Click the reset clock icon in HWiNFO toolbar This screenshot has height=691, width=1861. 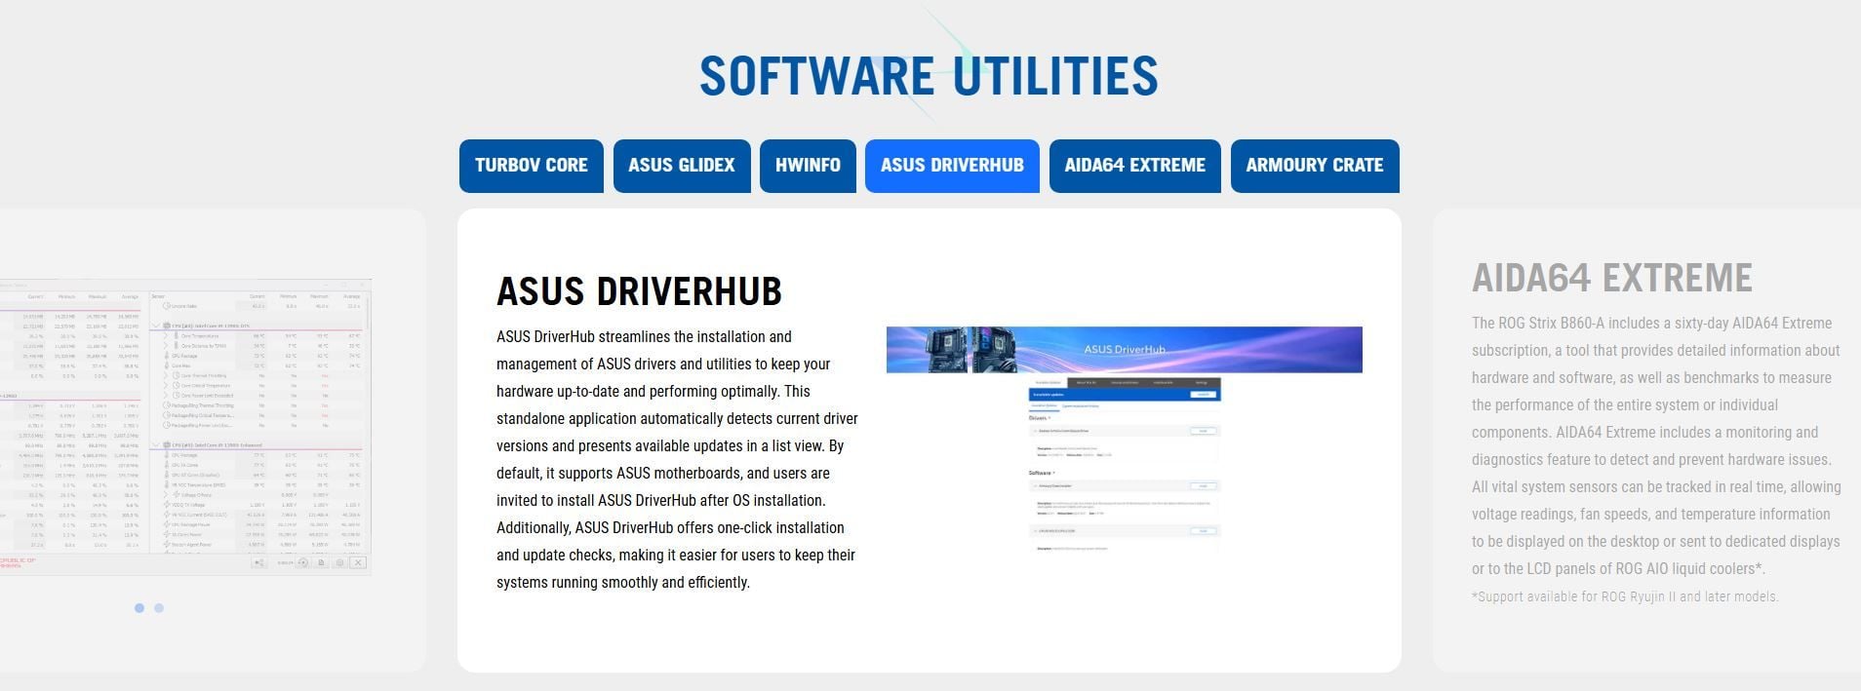pos(302,562)
